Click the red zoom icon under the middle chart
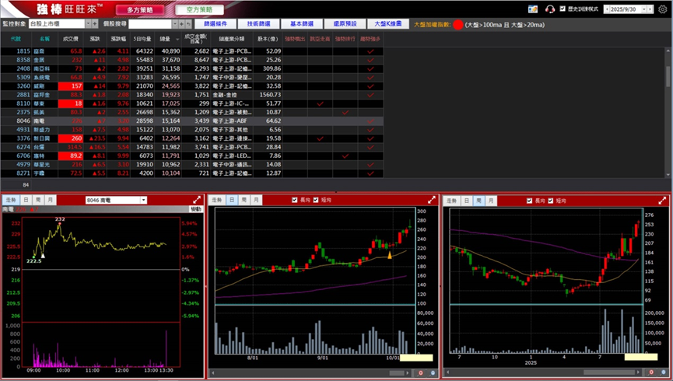The width and height of the screenshot is (673, 381). (420, 373)
